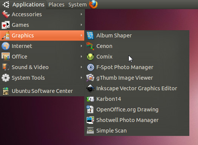
Task: Click the Shotwell Photo Manager icon
Action: point(90,120)
